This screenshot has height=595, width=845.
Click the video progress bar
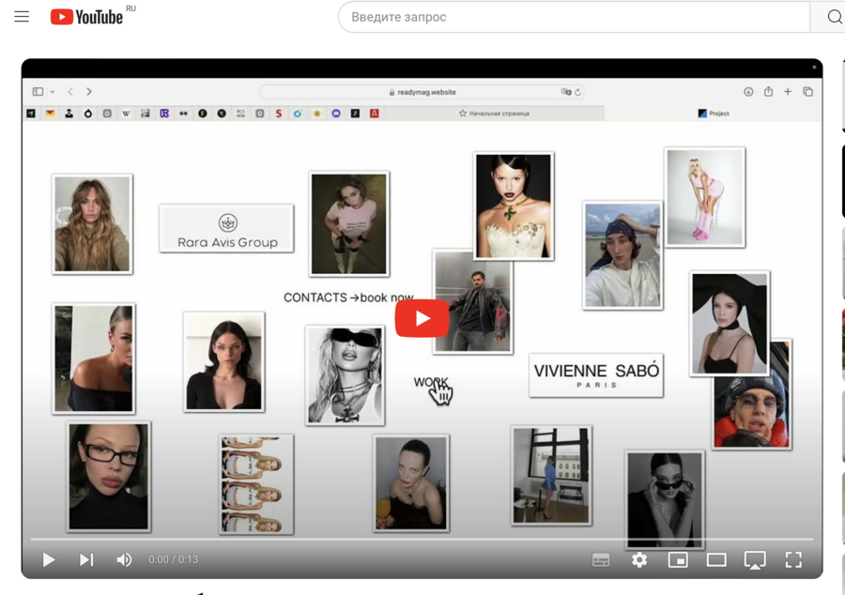pyautogui.click(x=422, y=539)
